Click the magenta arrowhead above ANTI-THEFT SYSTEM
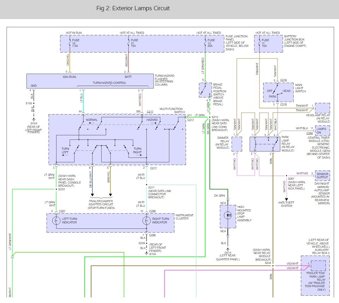Screen dimensions: 339x303 pyautogui.click(x=286, y=199)
